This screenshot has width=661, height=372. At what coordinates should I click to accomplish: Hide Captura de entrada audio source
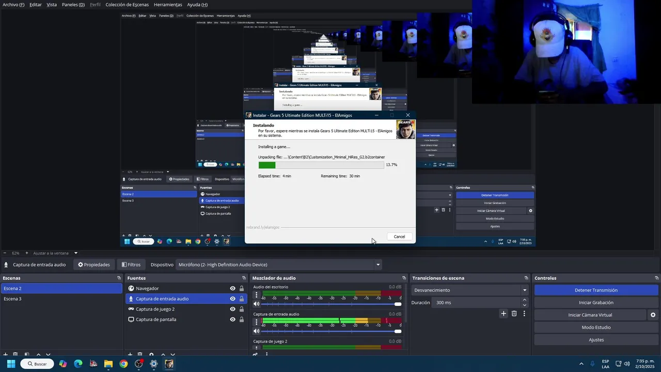[232, 299]
